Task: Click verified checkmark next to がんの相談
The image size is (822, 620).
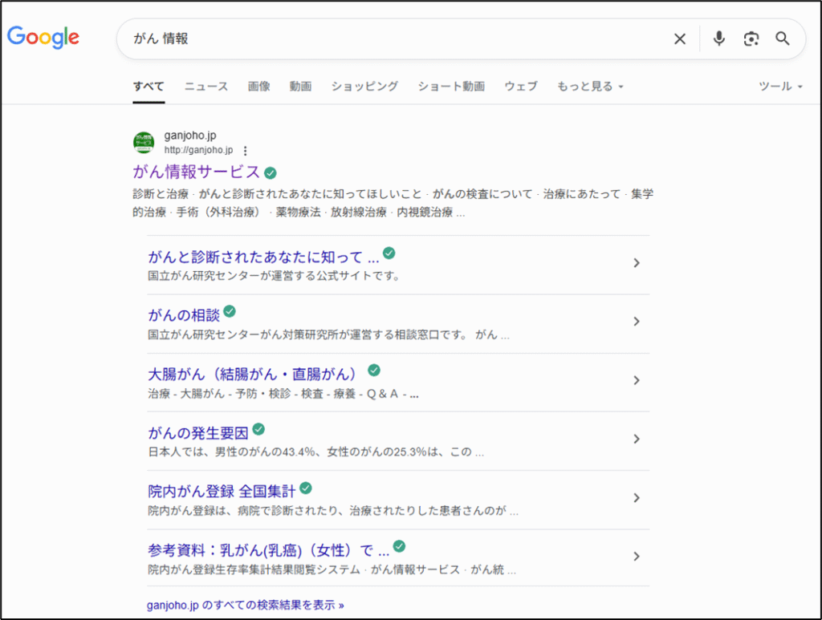Action: point(230,312)
